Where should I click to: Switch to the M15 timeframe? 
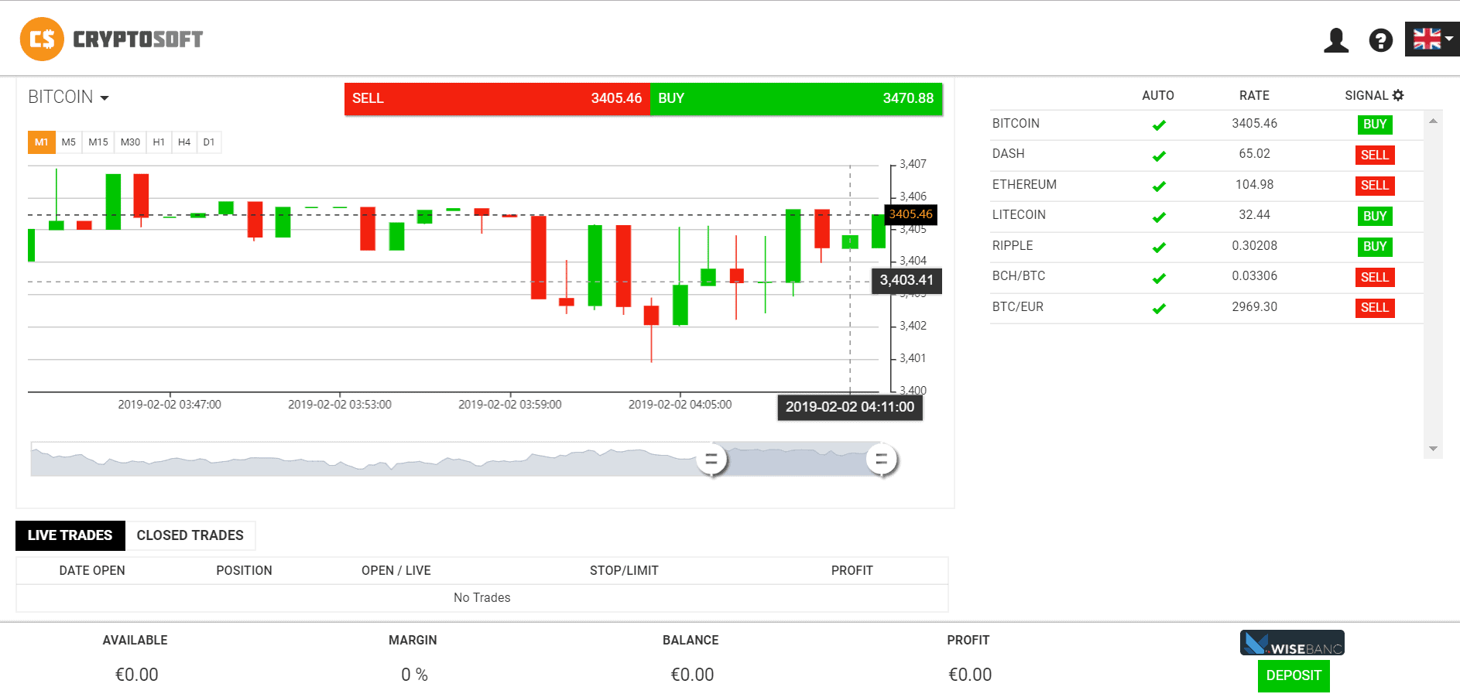[x=98, y=142]
